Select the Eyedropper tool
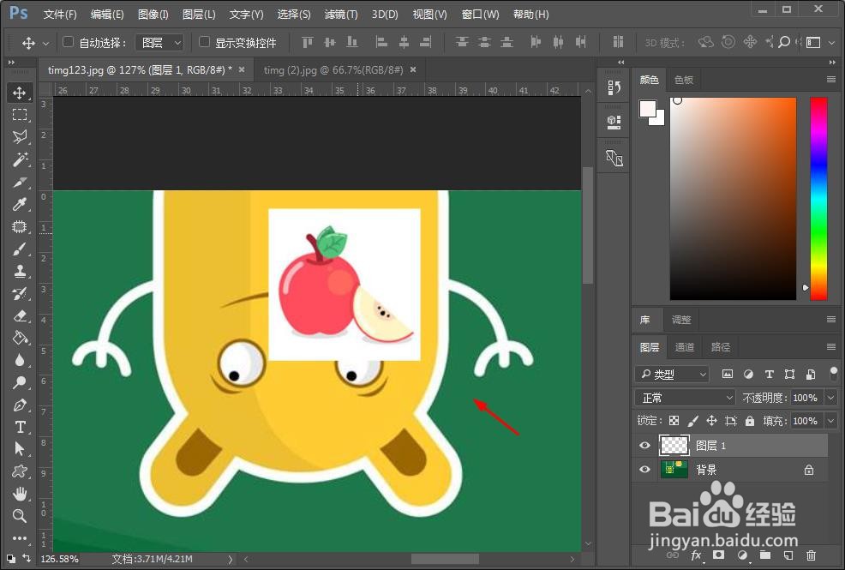 click(x=20, y=204)
